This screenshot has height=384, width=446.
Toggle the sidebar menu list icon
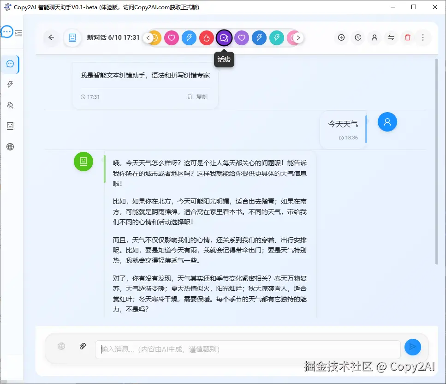click(x=18, y=33)
